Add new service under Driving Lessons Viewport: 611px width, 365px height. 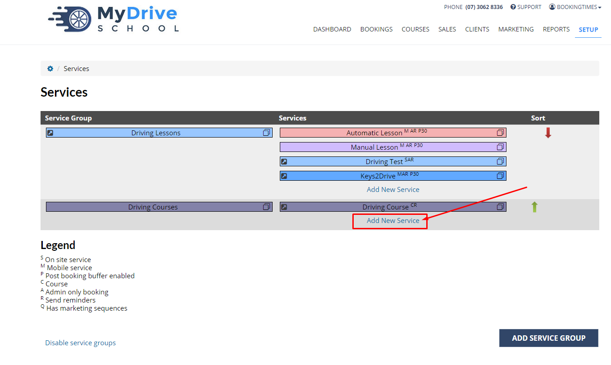pyautogui.click(x=393, y=190)
